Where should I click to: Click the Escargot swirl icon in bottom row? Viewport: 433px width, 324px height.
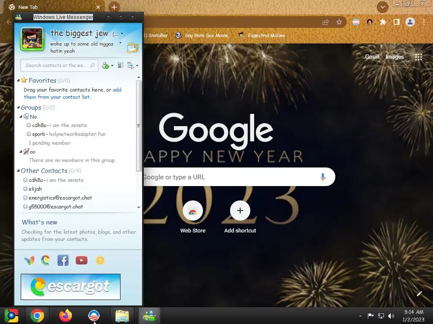tap(46, 260)
